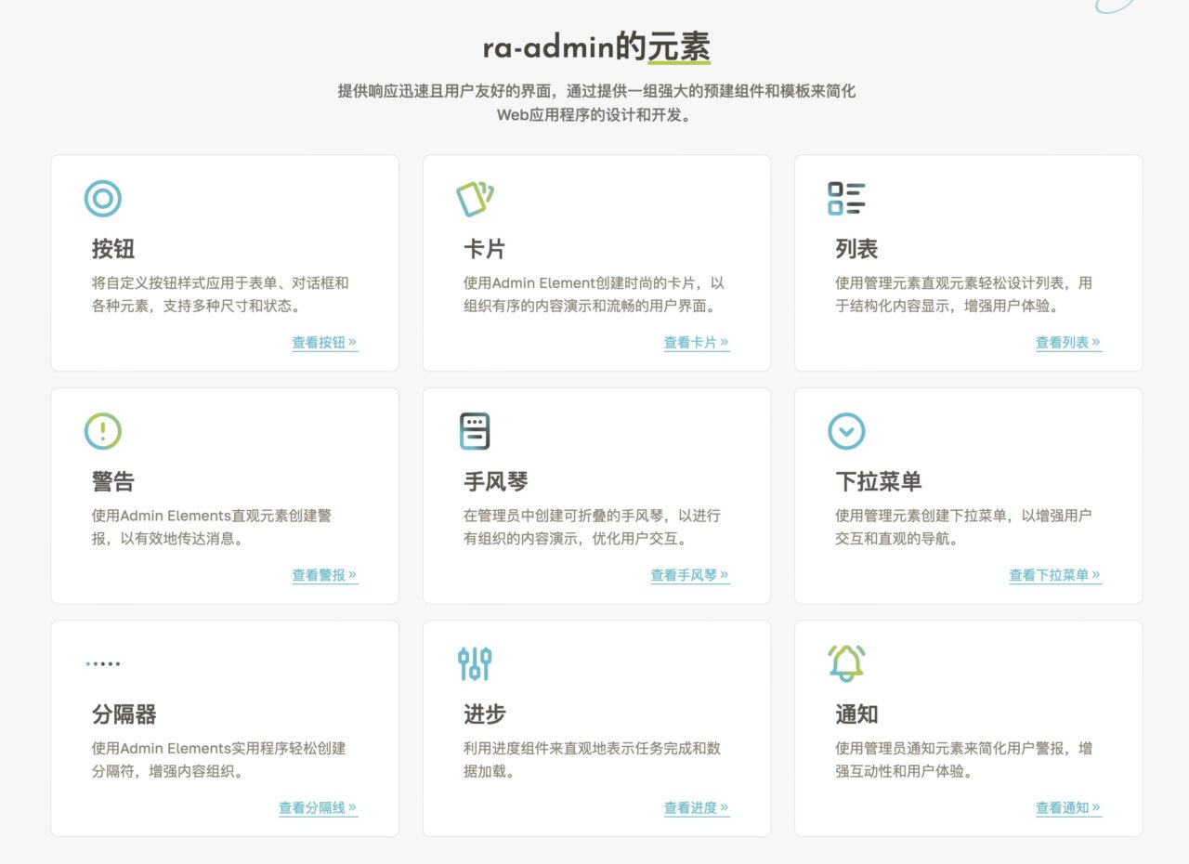
Task: Go to the 查看通知 link
Action: 1068,808
